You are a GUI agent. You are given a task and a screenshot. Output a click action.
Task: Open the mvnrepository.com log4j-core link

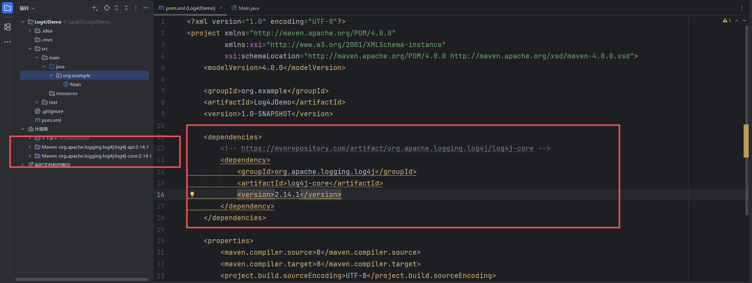click(387, 148)
